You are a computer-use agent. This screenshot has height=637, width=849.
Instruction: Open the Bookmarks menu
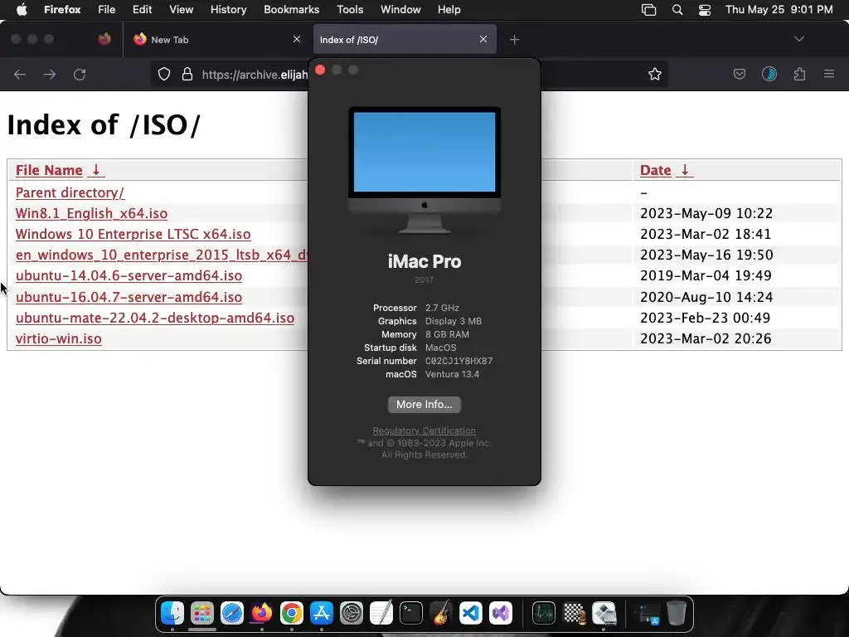coord(291,10)
